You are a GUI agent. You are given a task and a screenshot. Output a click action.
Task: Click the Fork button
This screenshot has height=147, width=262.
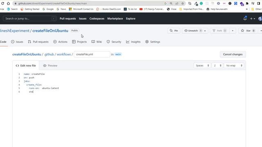click(x=219, y=31)
